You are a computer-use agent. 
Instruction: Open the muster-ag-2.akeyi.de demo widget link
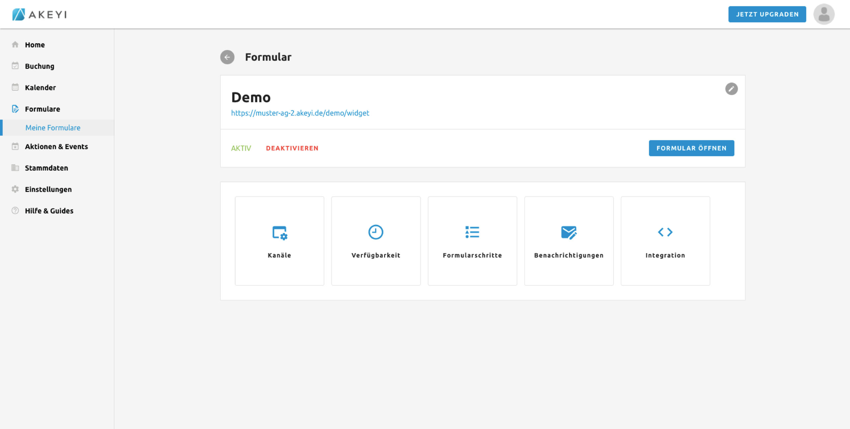(300, 113)
